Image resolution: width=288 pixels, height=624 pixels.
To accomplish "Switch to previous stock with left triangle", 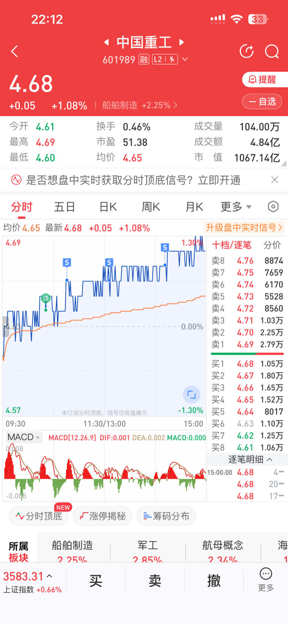I will coord(106,42).
